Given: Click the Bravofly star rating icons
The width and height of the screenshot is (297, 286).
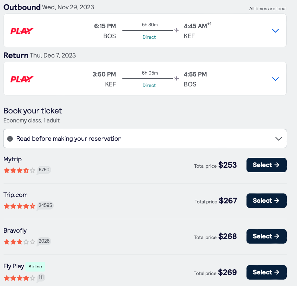Looking at the screenshot, I should coord(19,242).
